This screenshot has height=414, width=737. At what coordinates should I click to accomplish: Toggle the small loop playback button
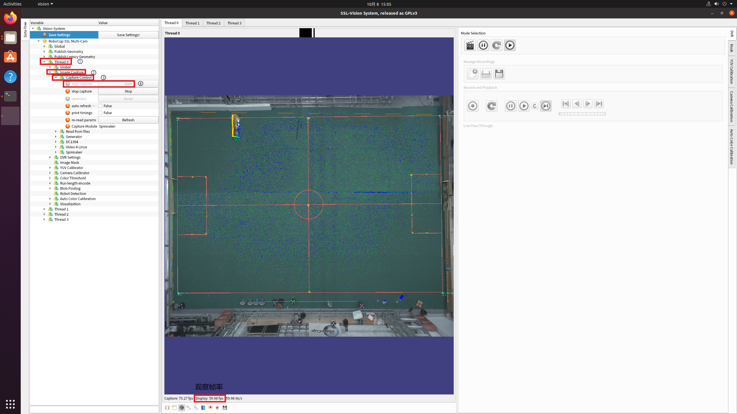(x=535, y=106)
